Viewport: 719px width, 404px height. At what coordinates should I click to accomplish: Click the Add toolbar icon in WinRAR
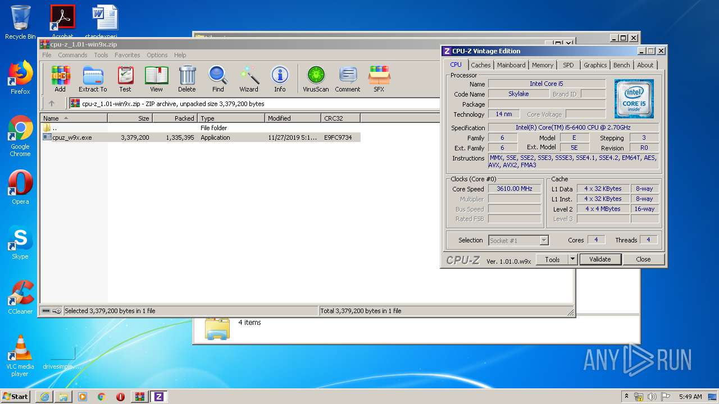pos(60,79)
